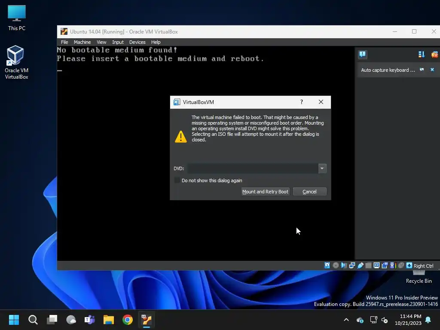Click the network display tray icon
This screenshot has width=440, height=330.
[373, 320]
